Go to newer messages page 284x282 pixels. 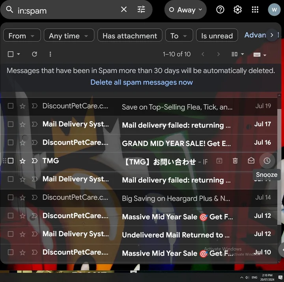coord(203,54)
